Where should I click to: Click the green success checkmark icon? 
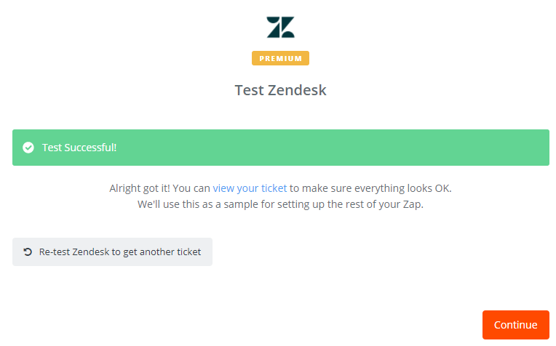tap(28, 148)
